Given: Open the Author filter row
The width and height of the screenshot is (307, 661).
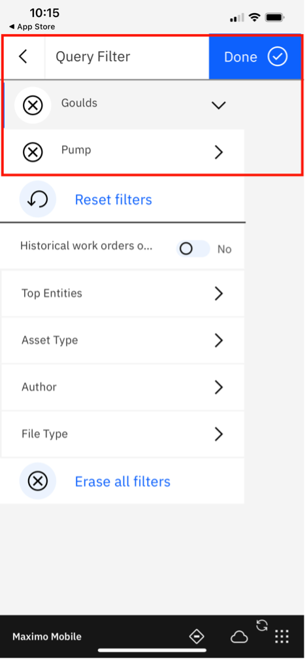Looking at the screenshot, I should click(123, 387).
